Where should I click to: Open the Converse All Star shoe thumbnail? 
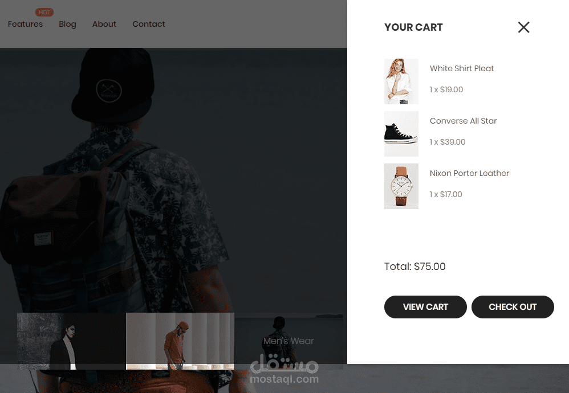pos(401,134)
